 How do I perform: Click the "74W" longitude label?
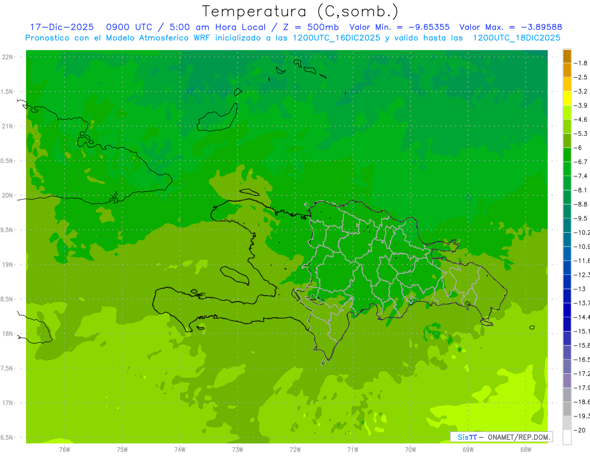180,450
